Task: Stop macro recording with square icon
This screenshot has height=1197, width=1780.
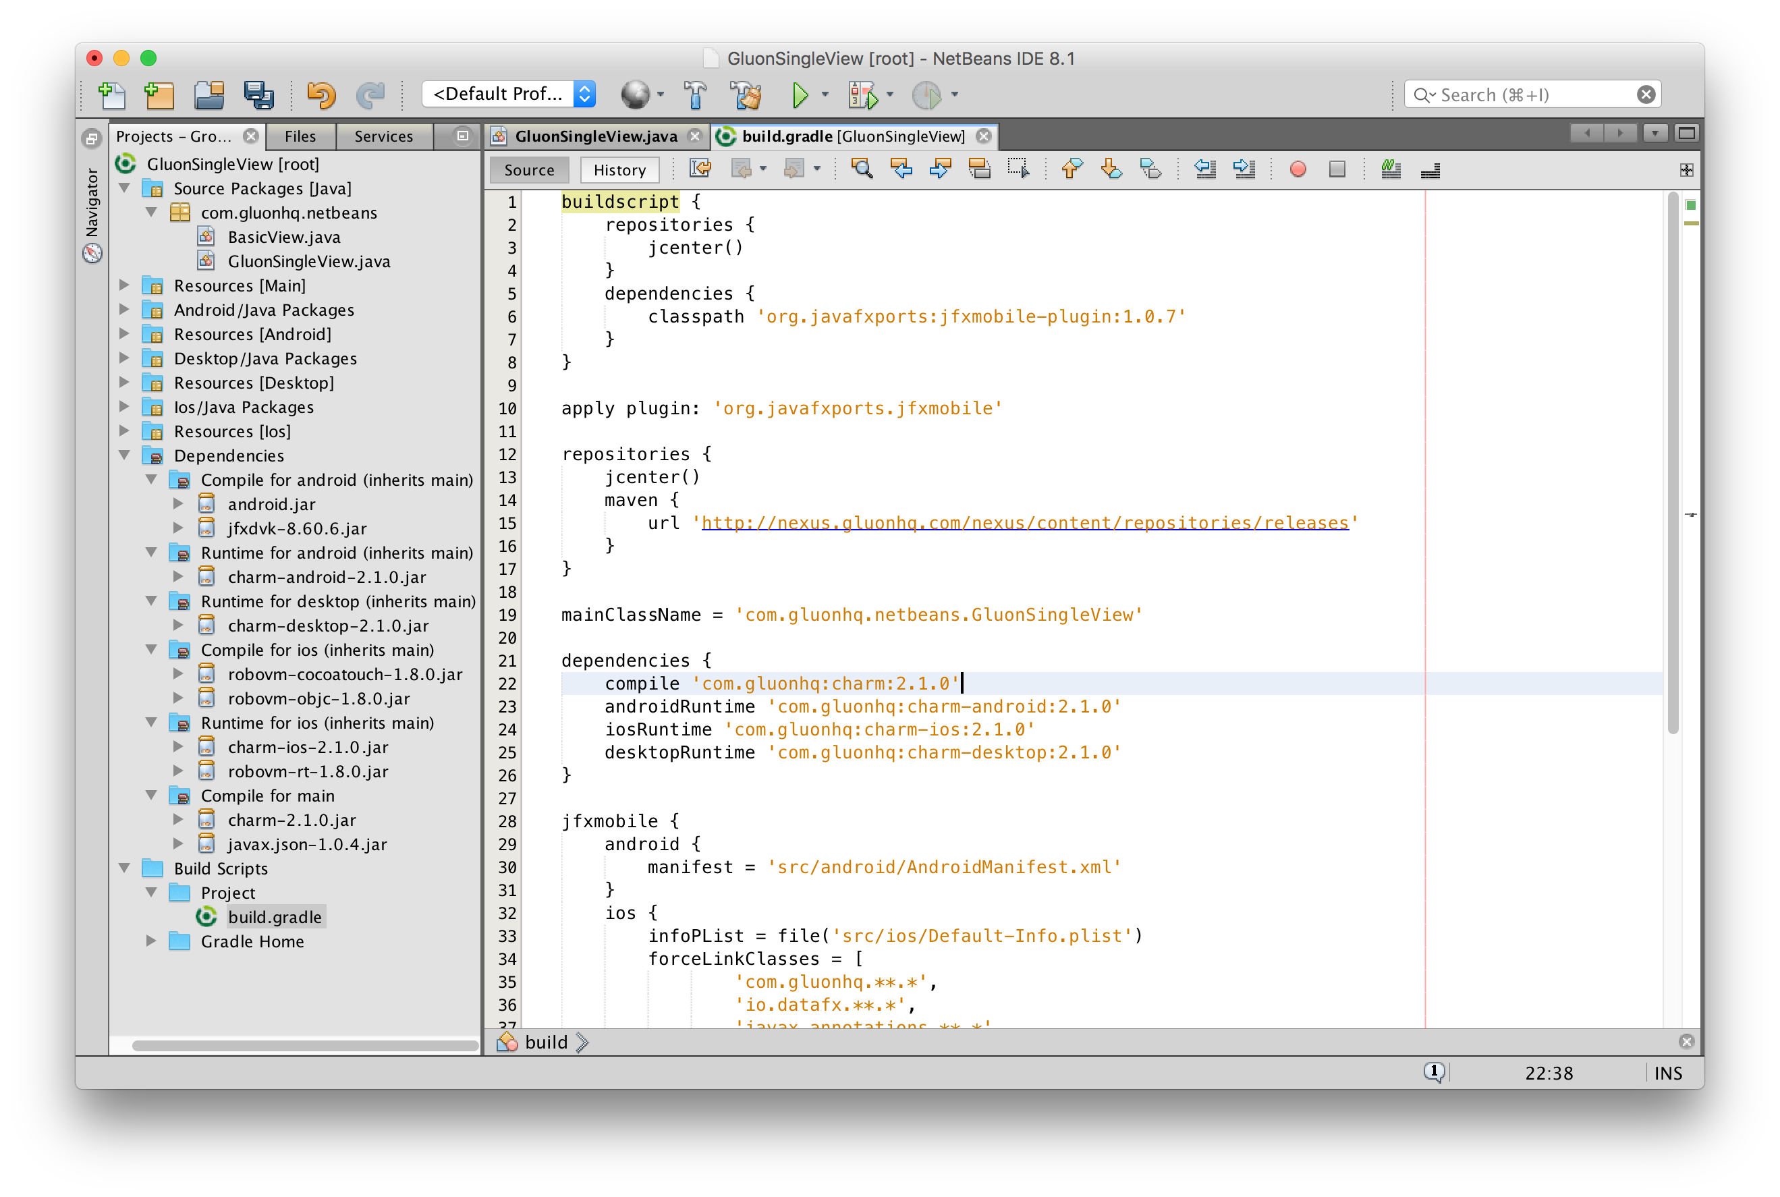Action: pos(1337,169)
